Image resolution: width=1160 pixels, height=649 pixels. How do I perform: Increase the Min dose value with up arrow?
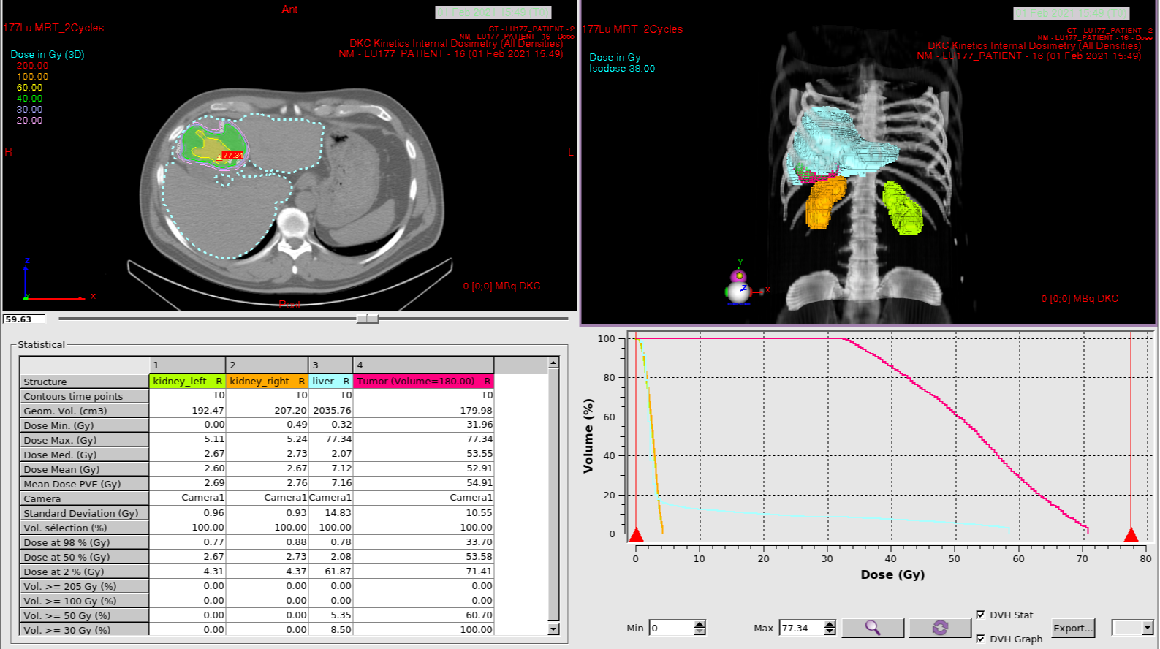click(700, 624)
